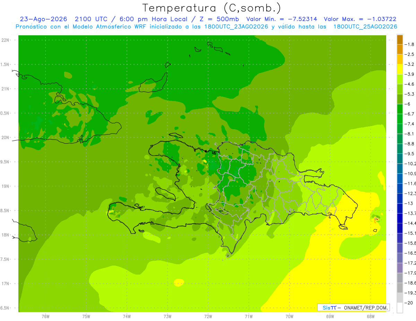Pick the yellow swatch between -3.2 and -3.9
The width and height of the screenshot is (416, 321).
click(400, 69)
